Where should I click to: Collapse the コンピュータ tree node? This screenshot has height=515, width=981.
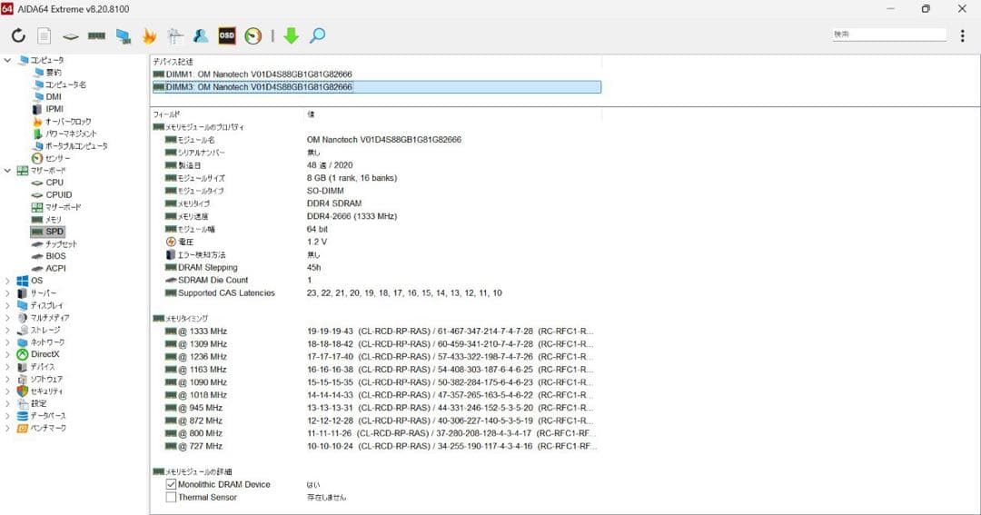(8, 60)
